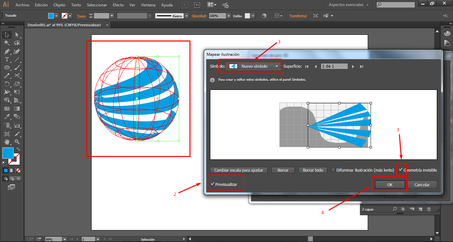This screenshot has width=453, height=242.
Task: Open Aspectos esenciales workspace switcher
Action: coord(349,5)
